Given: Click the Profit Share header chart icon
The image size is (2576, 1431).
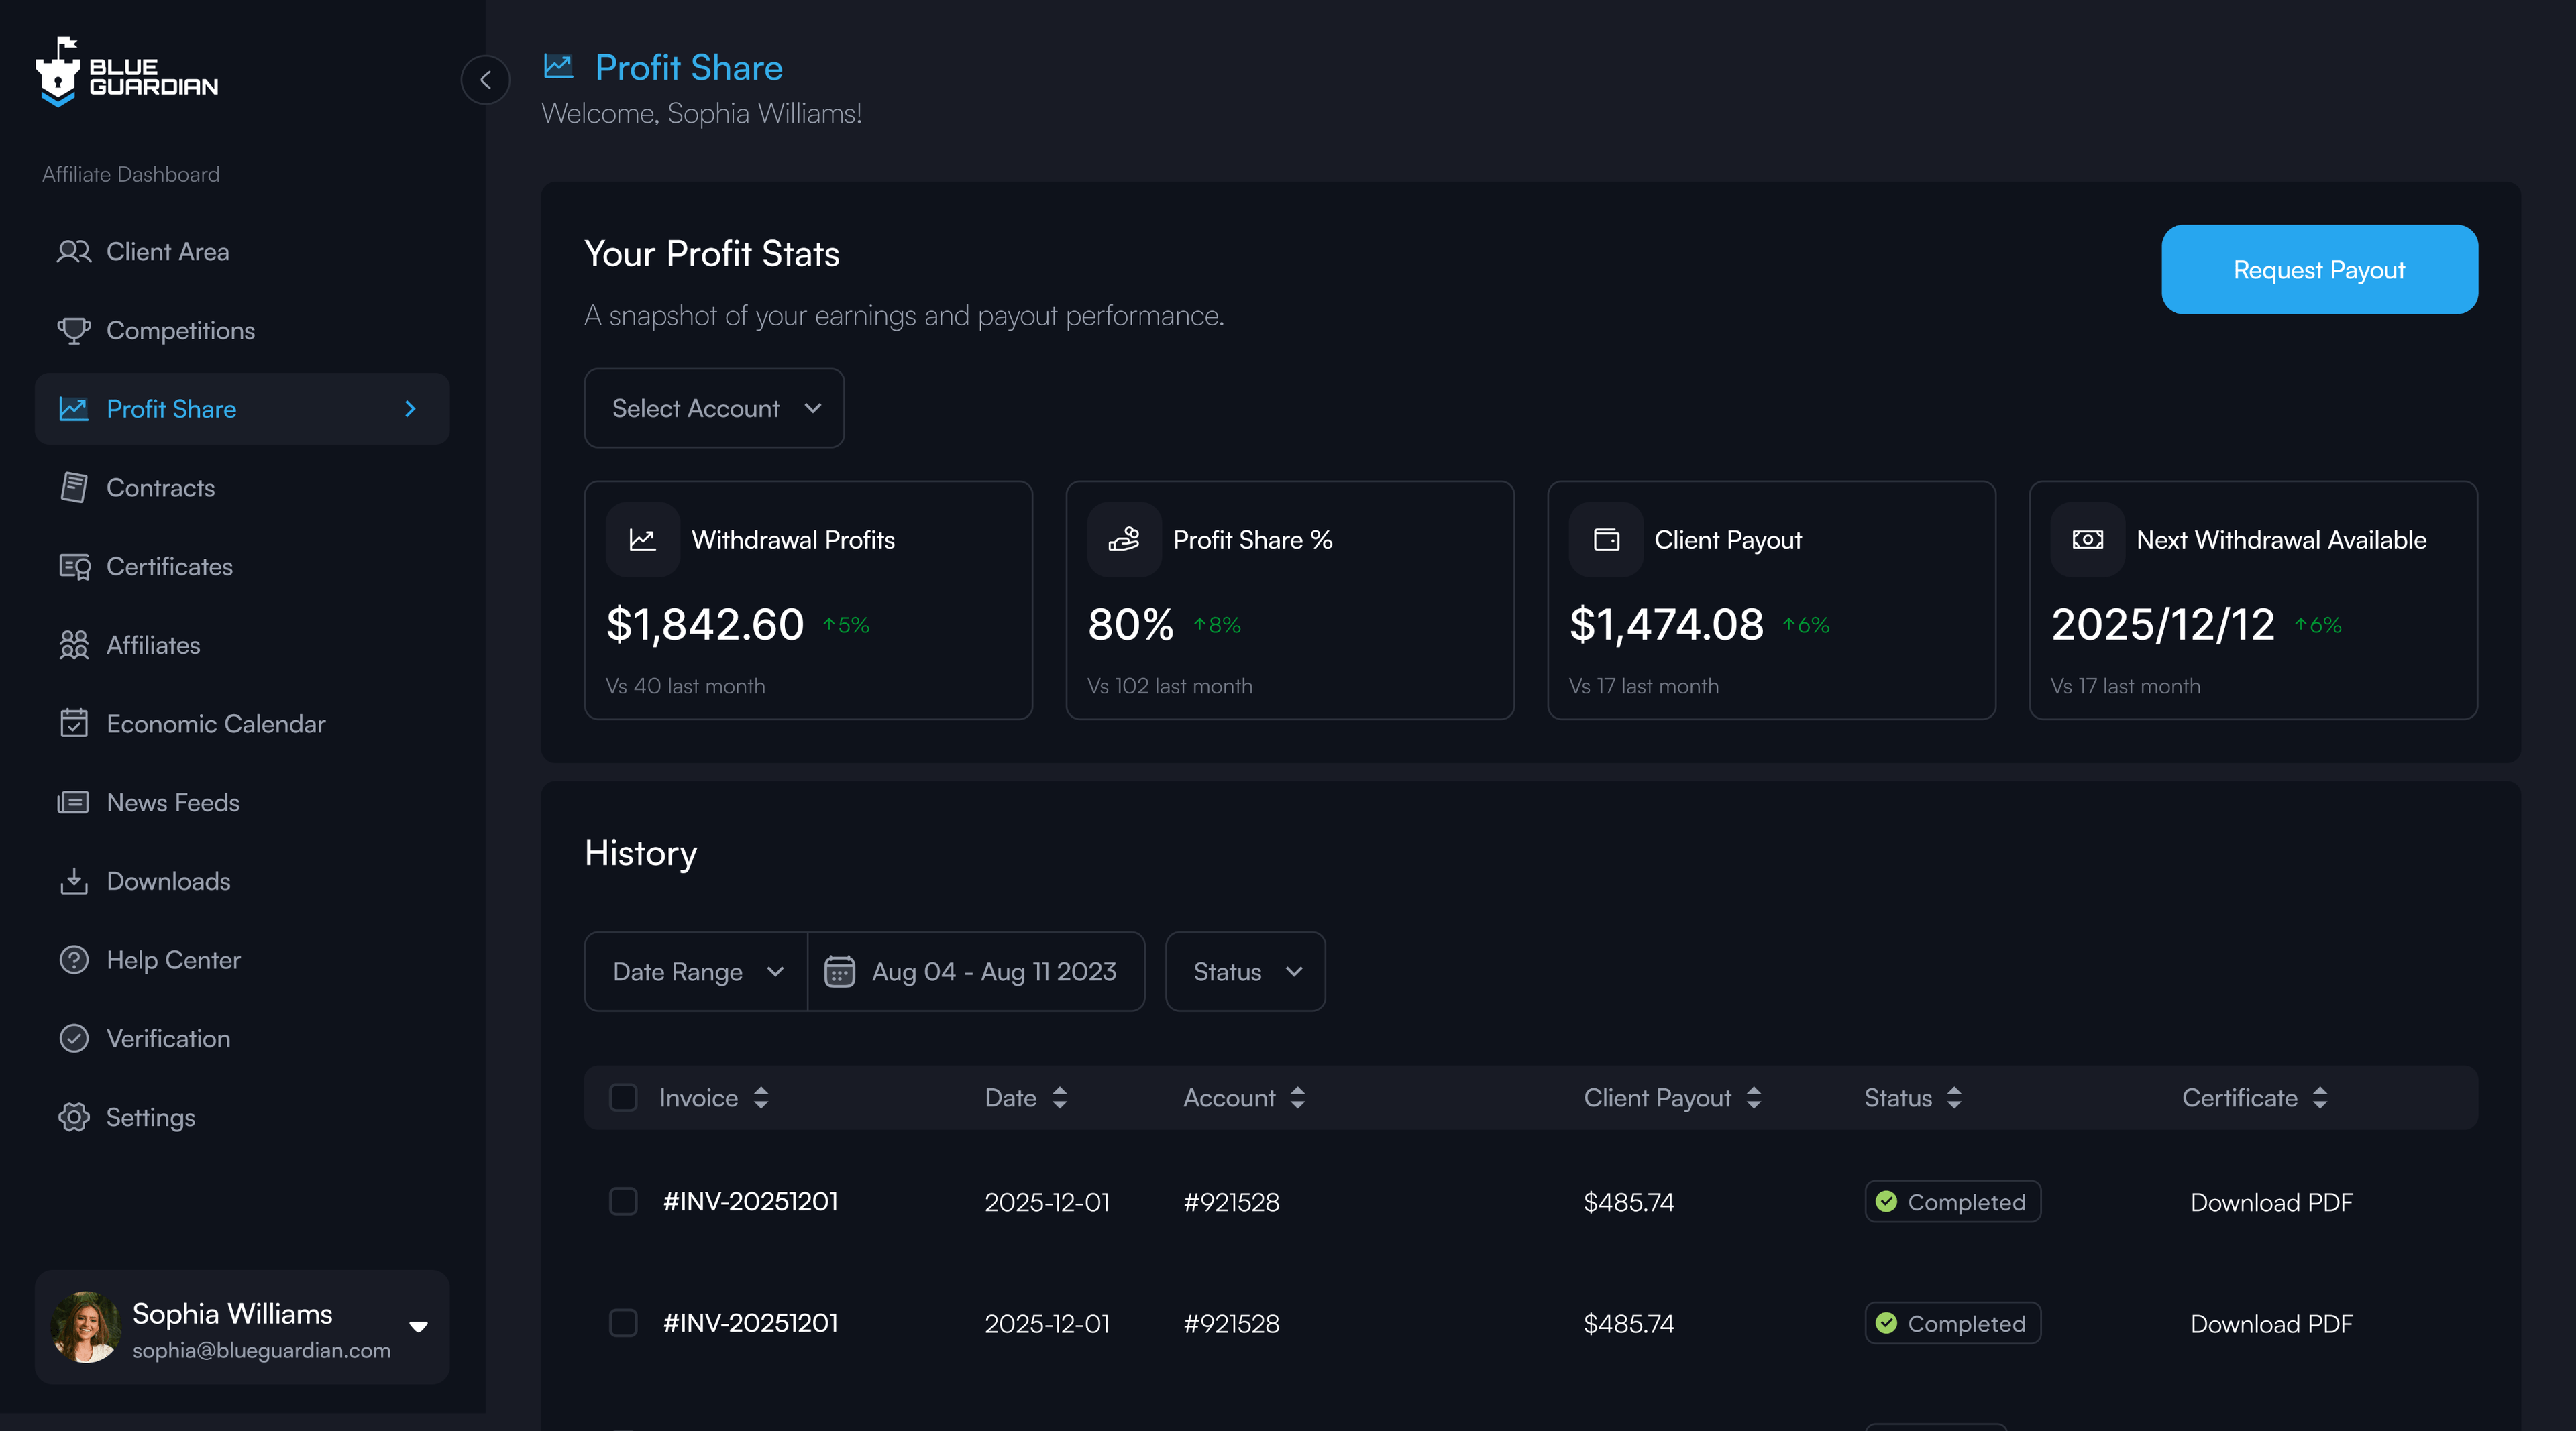Looking at the screenshot, I should click(558, 67).
